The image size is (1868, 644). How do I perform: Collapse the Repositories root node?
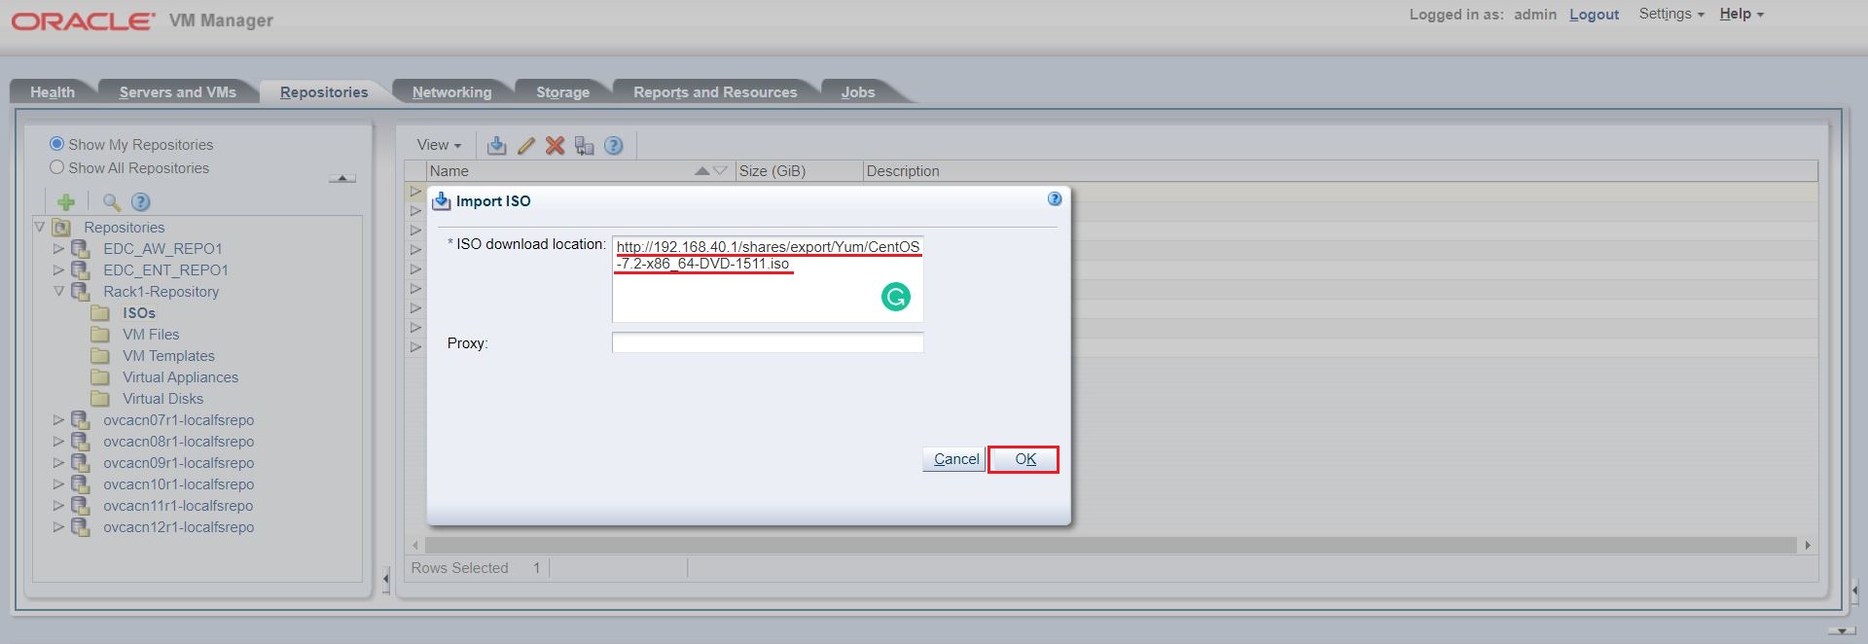[40, 227]
